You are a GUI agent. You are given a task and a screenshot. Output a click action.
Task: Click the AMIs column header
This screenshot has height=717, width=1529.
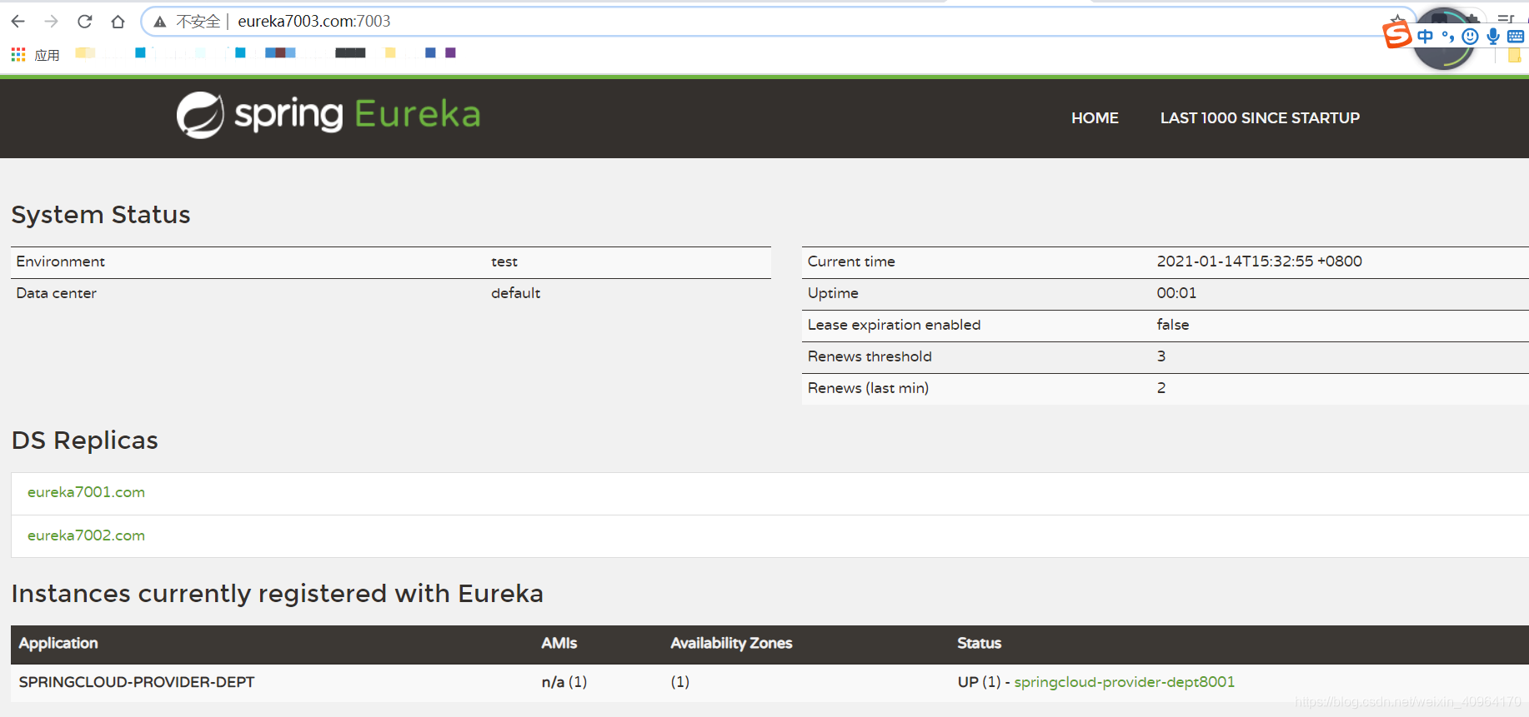click(x=559, y=643)
